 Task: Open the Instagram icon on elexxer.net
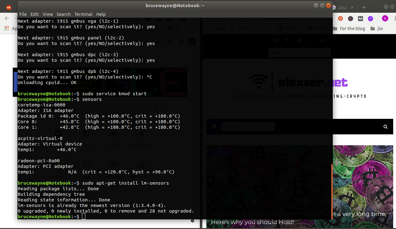coord(311,40)
